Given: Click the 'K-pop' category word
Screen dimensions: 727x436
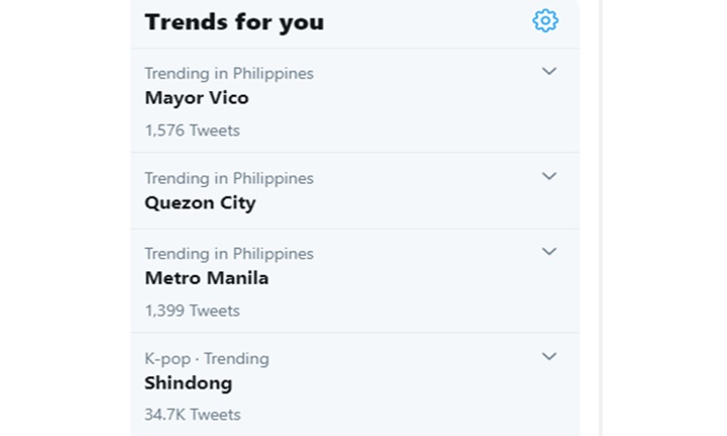Looking at the screenshot, I should click(168, 359).
